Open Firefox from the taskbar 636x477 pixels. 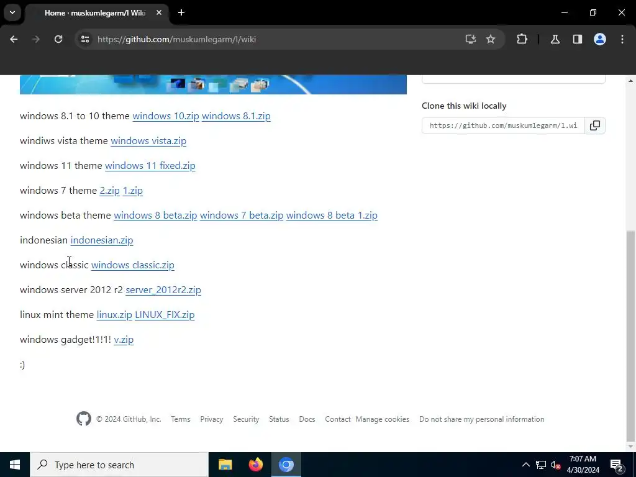tap(255, 465)
